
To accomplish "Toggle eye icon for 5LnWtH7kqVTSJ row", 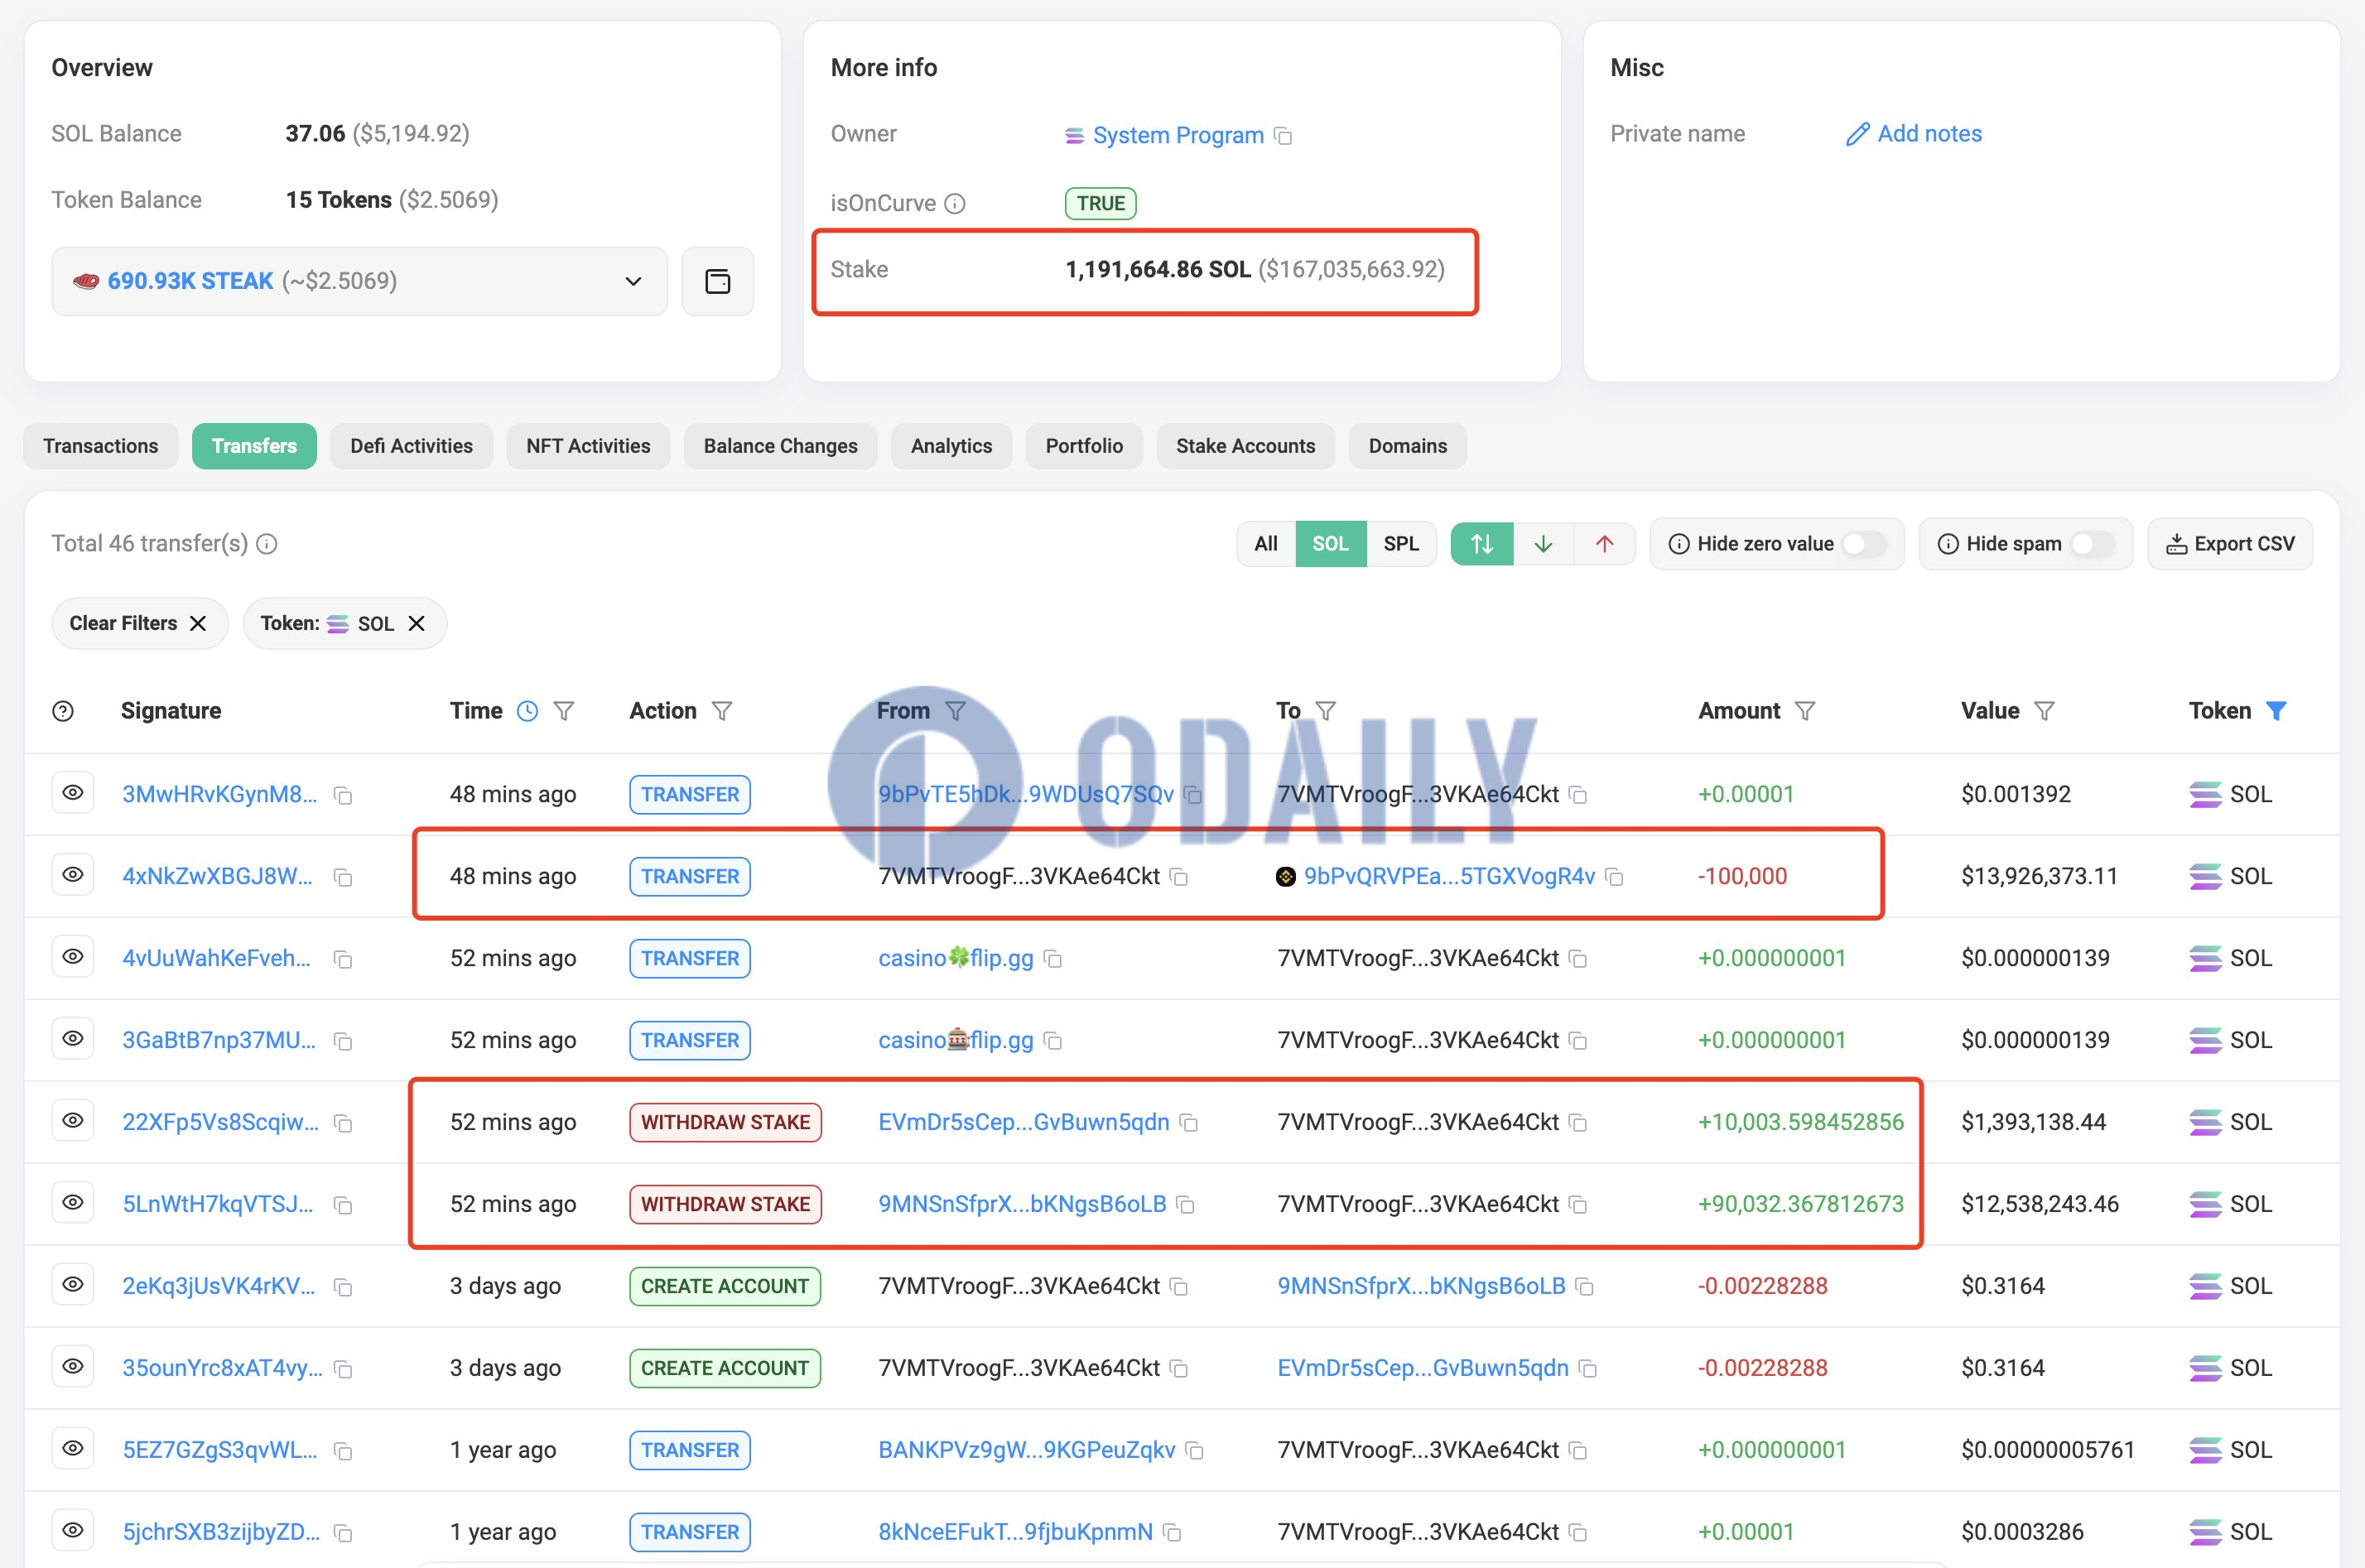I will [73, 1203].
